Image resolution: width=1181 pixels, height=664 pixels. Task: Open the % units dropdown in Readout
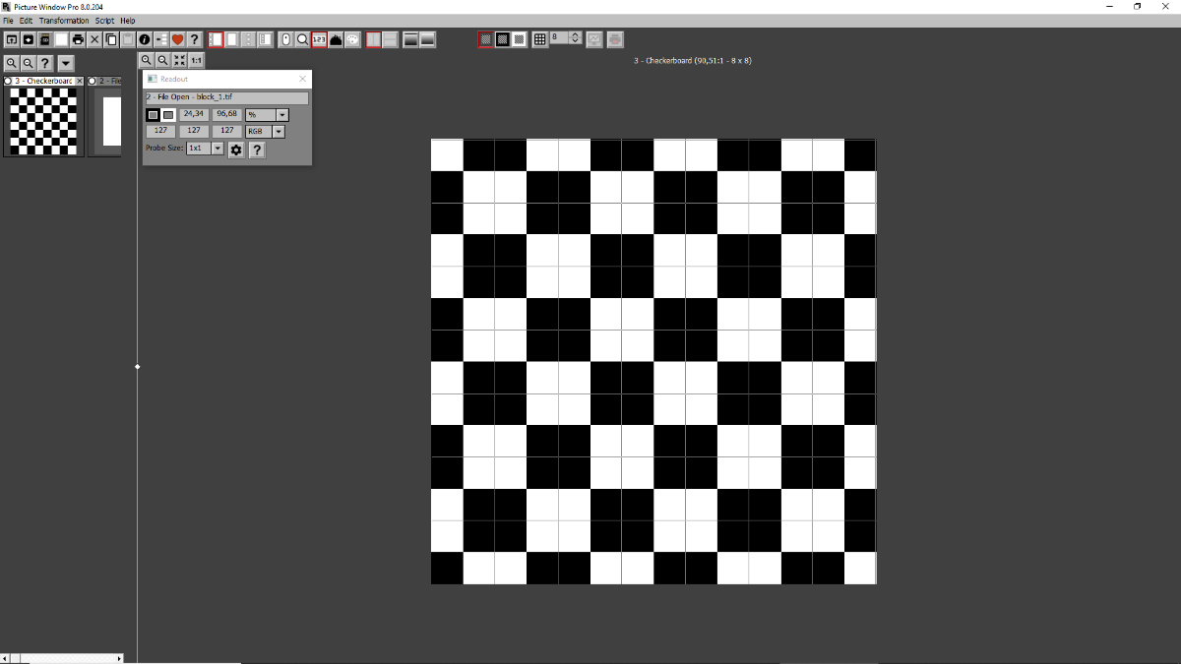(282, 115)
